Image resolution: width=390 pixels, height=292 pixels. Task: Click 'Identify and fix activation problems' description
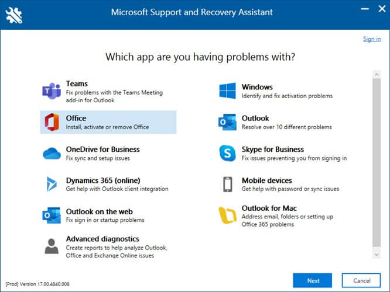287,96
